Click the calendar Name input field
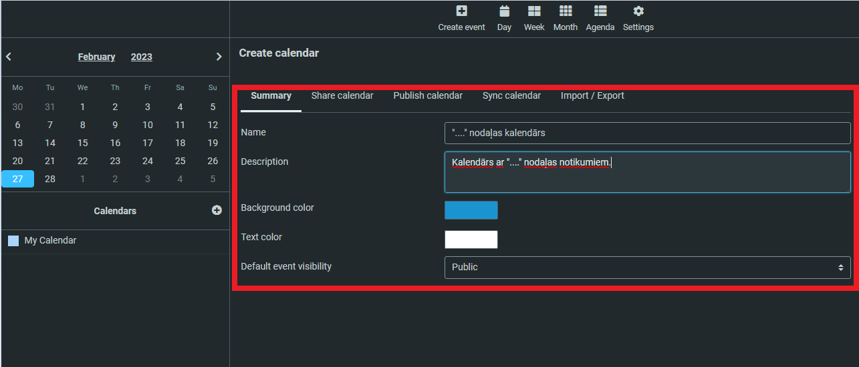The image size is (859, 367). [647, 133]
